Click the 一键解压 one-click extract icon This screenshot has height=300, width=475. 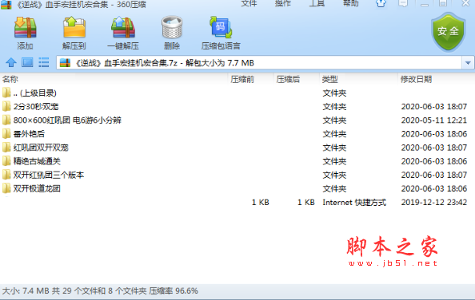point(123,28)
